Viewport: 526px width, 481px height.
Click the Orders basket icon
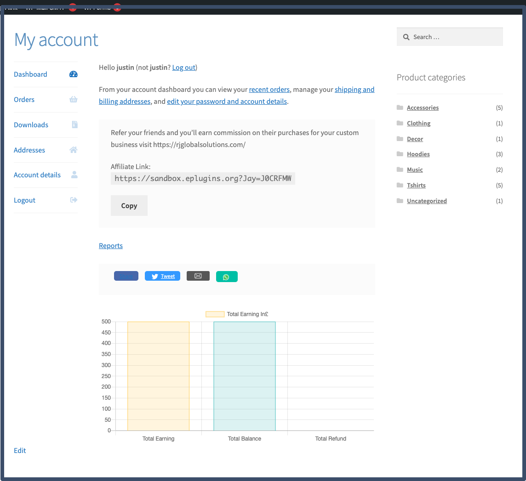click(74, 100)
